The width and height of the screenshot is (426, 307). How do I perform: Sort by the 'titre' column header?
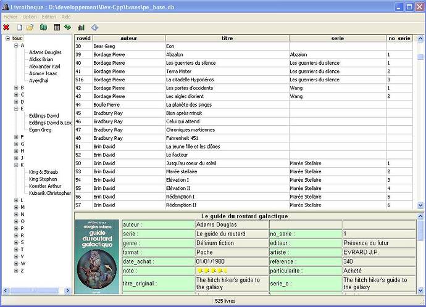(x=226, y=38)
